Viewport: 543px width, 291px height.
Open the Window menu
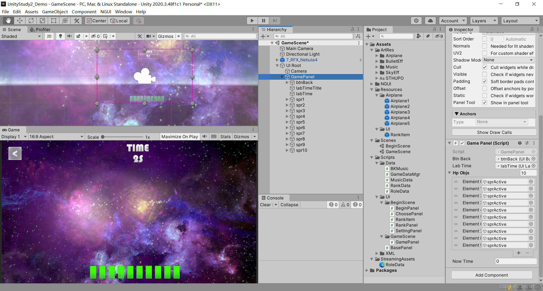(123, 12)
